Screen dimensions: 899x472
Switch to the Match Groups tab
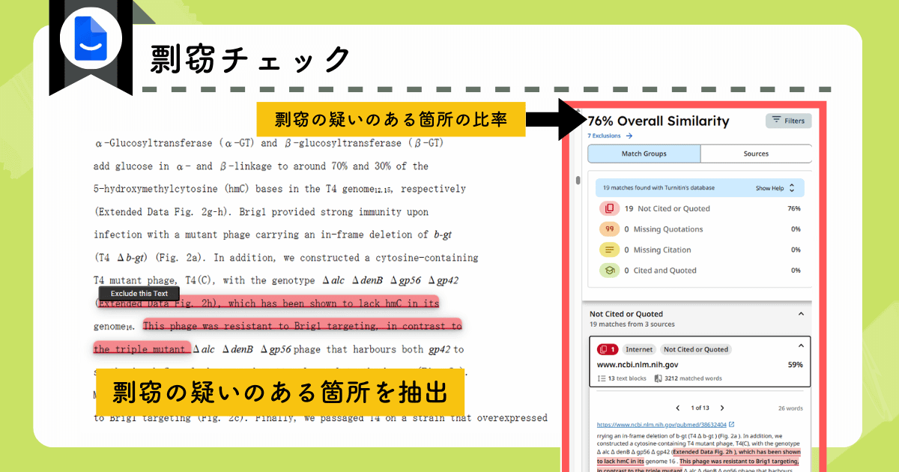click(644, 154)
